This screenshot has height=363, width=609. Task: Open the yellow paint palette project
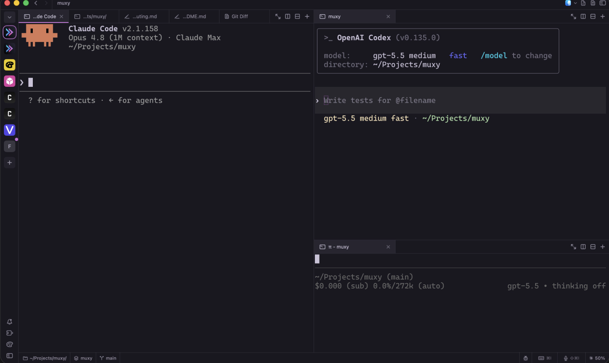pyautogui.click(x=10, y=65)
